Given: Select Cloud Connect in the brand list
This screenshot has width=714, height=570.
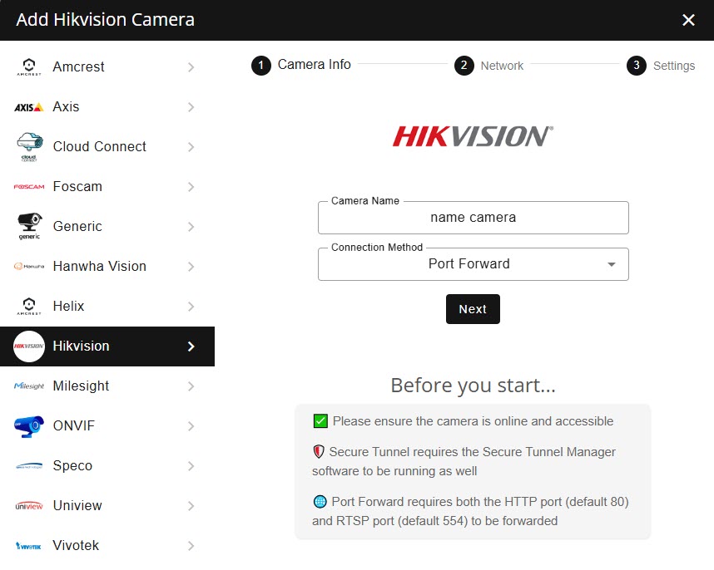Looking at the screenshot, I should [107, 147].
